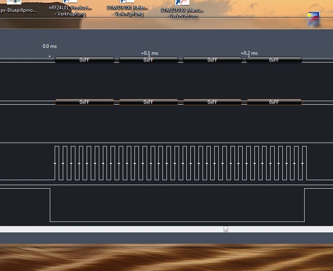Click the +0.1 ms time marker
Image resolution: width=333 pixels, height=271 pixels.
point(149,53)
